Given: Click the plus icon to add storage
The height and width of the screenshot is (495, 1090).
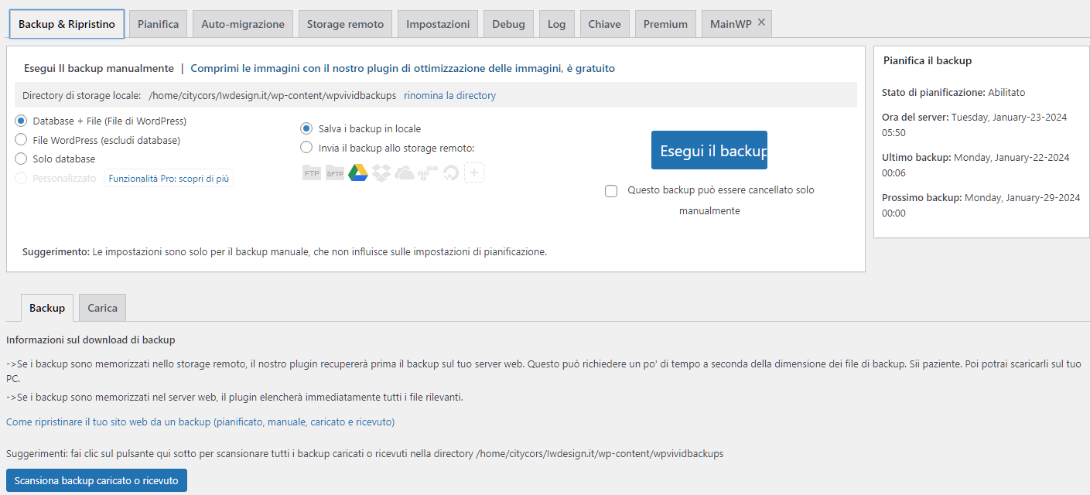Looking at the screenshot, I should 474,173.
